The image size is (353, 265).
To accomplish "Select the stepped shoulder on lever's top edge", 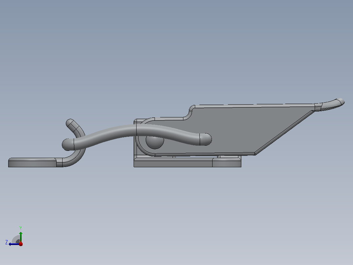I will (189, 112).
